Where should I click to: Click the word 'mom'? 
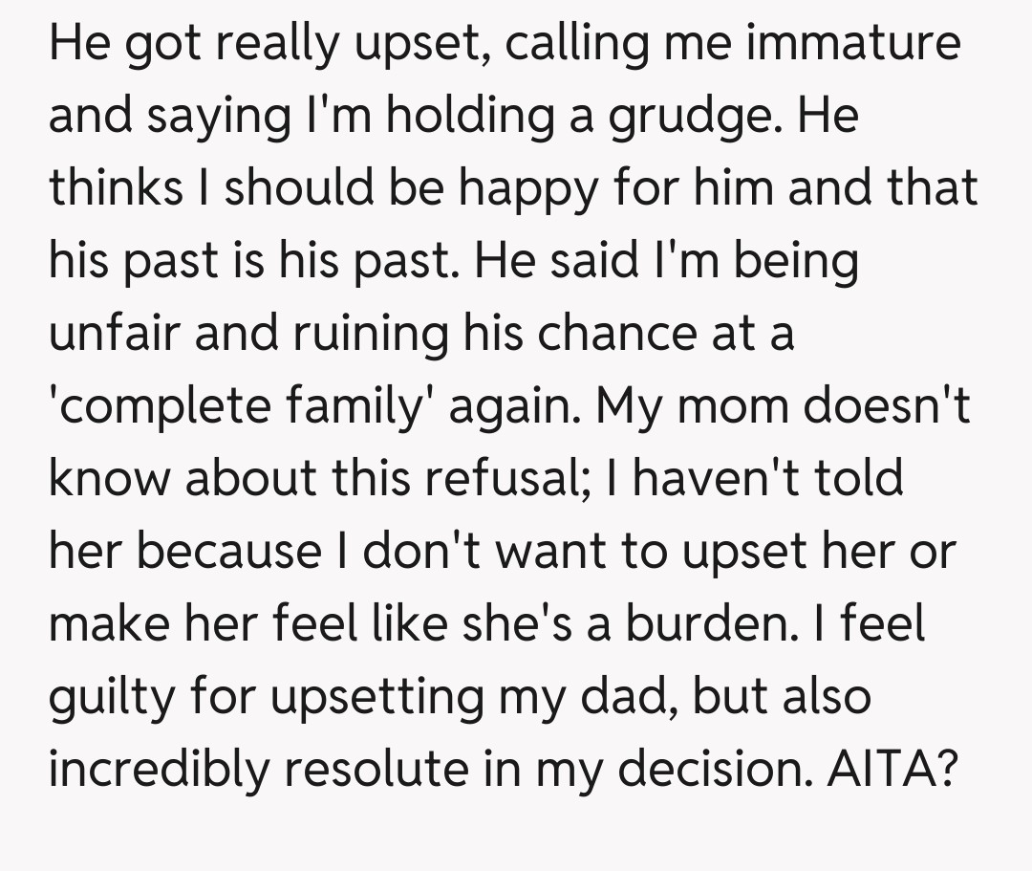(742, 406)
